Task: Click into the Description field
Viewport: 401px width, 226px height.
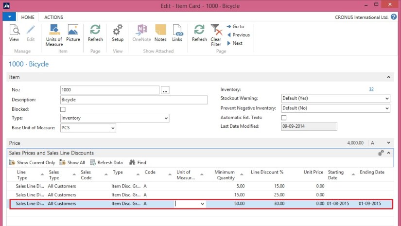Action: coord(134,100)
